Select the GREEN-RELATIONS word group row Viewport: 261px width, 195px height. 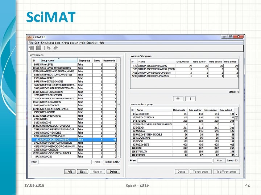pyautogui.click(x=74, y=102)
